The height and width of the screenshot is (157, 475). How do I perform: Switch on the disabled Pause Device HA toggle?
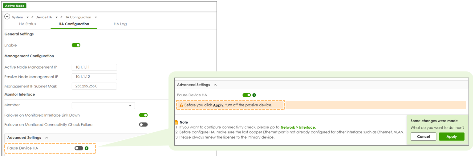(x=79, y=148)
